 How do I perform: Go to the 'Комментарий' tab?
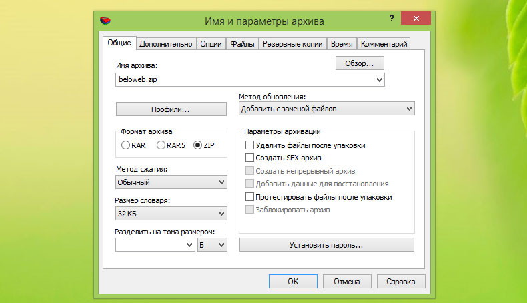383,44
